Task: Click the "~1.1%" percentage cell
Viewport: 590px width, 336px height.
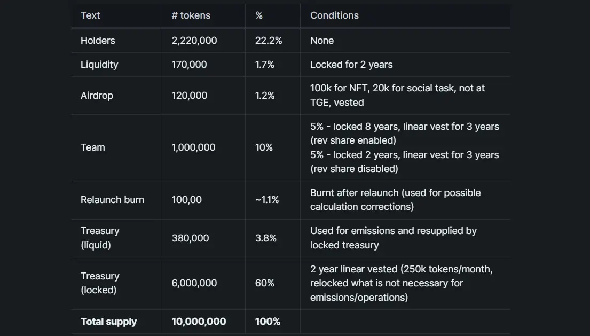Action: coord(267,200)
